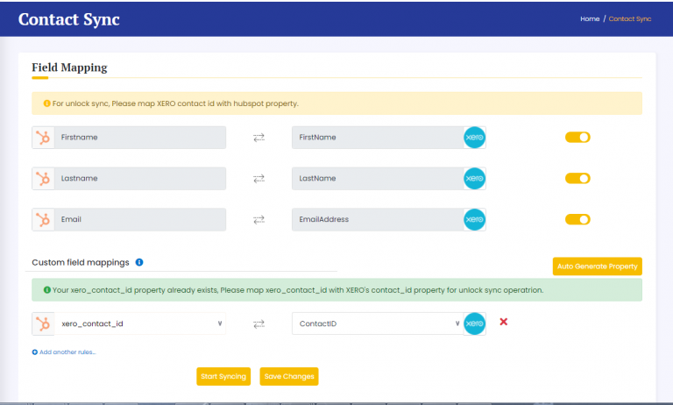The width and height of the screenshot is (673, 405).
Task: Click the HubSpot icon beside Email
Action: (x=42, y=220)
